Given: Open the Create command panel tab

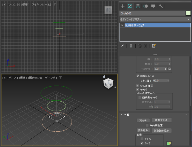Looking at the screenshot, I should (x=123, y=6).
